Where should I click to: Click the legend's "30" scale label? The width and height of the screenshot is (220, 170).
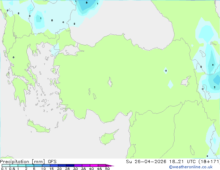(x=76, y=169)
